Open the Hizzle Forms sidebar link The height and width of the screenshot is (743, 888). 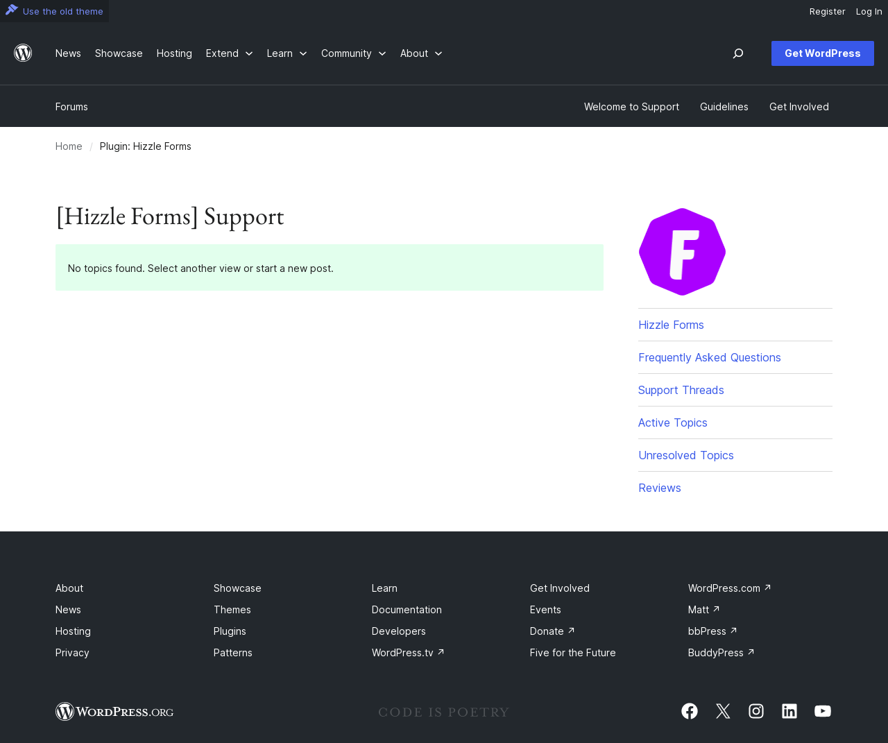671,325
